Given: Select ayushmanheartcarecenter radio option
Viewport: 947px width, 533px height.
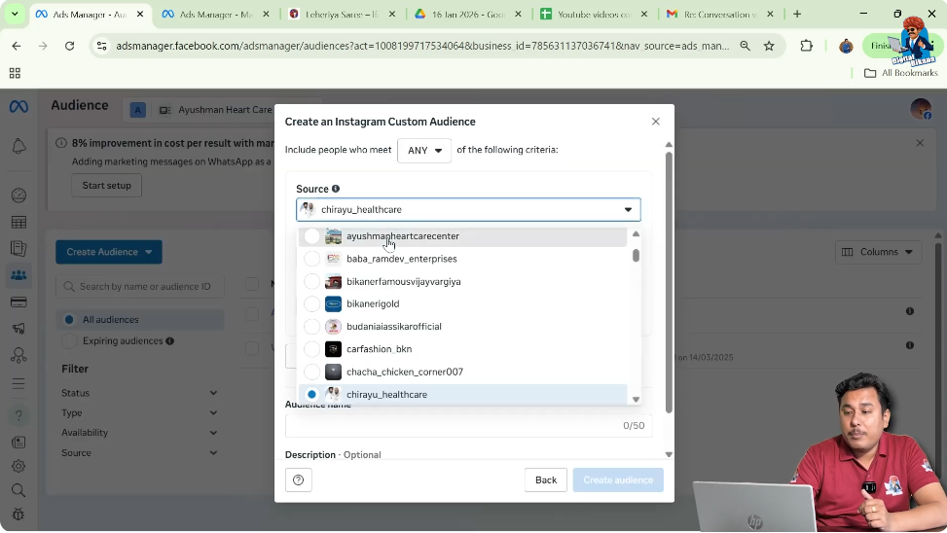Looking at the screenshot, I should pyautogui.click(x=311, y=236).
